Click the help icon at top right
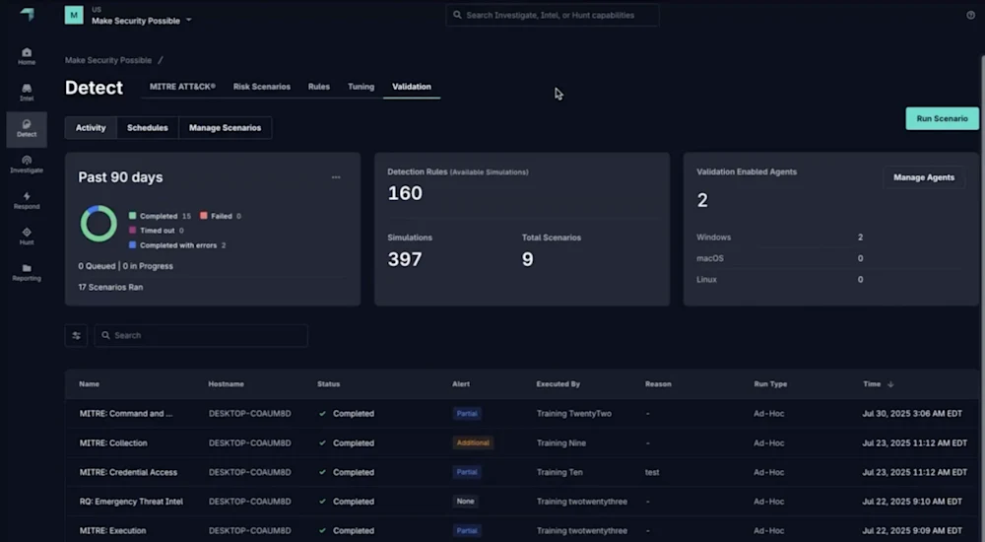The height and width of the screenshot is (542, 985). [x=970, y=15]
